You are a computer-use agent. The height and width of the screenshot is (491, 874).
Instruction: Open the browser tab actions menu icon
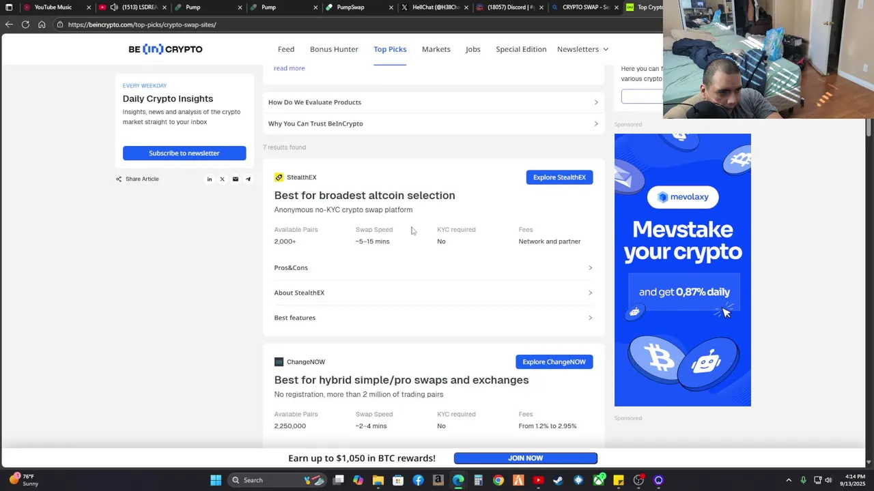[9, 8]
